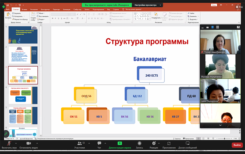Image resolution: width=245 pixels, height=154 pixels.
Task: Open Доски сообщений whiteboards
Action: [187, 143]
